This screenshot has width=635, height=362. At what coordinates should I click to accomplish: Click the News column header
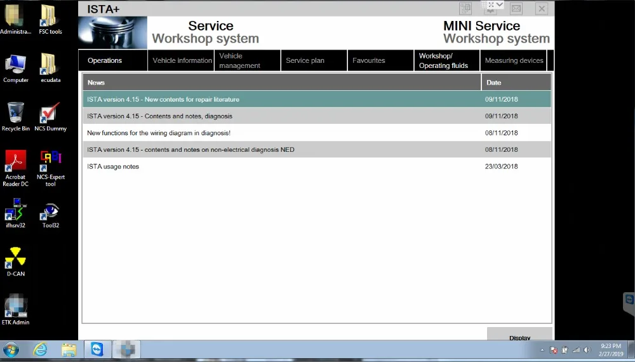click(x=282, y=82)
